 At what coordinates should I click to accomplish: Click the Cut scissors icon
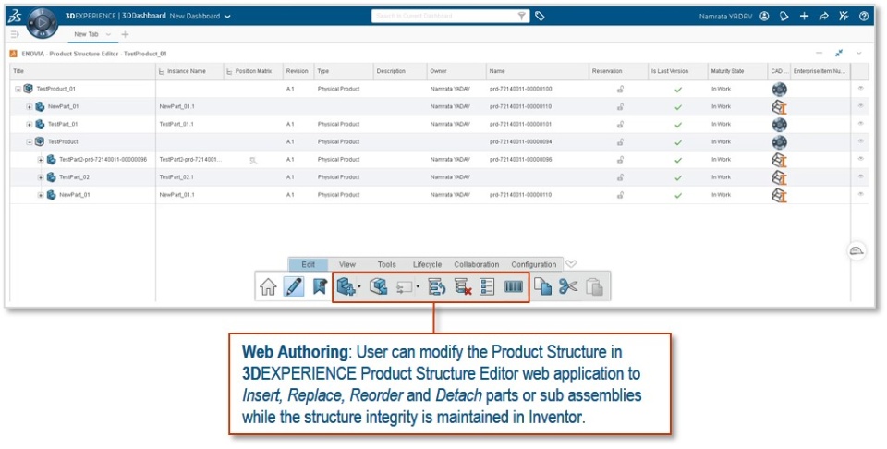click(568, 286)
